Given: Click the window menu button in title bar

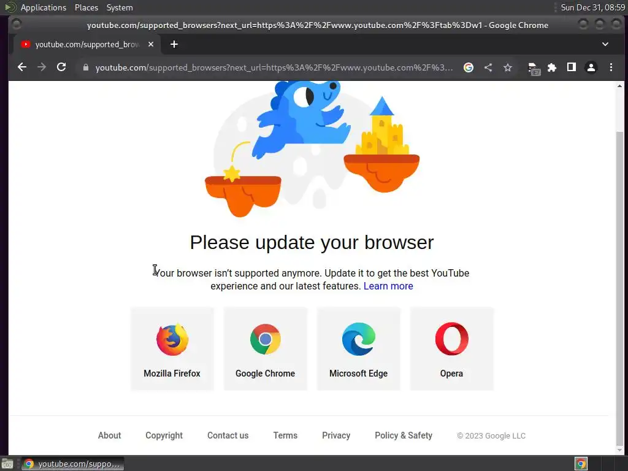Looking at the screenshot, I should point(17,25).
